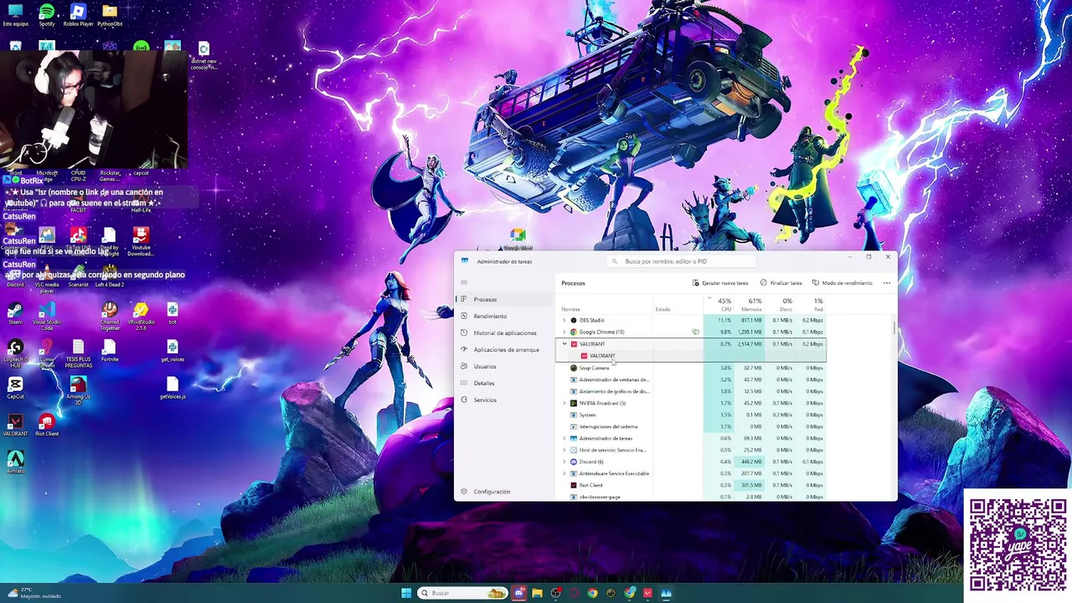1072x603 pixels.
Task: Expand the Discord (6) process group
Action: (x=564, y=461)
